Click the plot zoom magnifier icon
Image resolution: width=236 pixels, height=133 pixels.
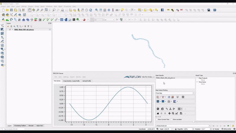173,113
